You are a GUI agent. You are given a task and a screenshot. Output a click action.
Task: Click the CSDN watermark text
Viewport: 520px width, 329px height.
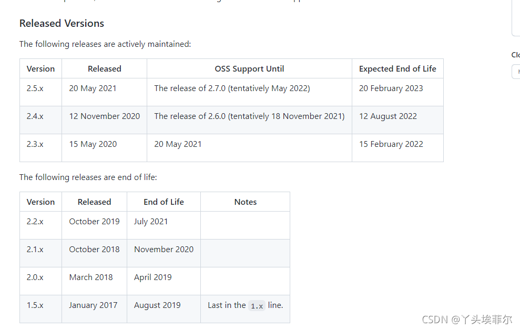point(467,320)
